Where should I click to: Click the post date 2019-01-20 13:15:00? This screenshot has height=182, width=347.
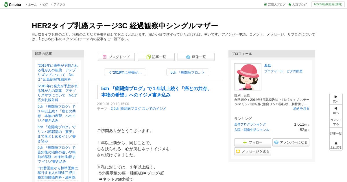pos(113,104)
